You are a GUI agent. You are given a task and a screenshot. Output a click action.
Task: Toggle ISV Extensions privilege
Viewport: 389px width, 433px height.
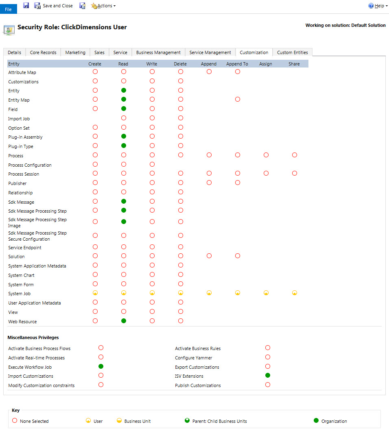pyautogui.click(x=268, y=375)
